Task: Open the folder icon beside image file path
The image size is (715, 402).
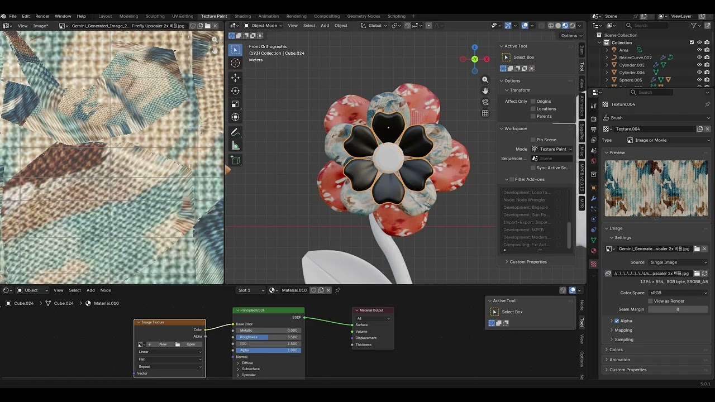Action: tap(697, 274)
